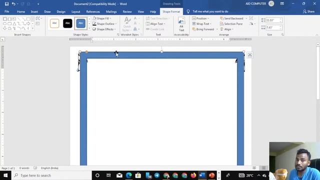This screenshot has width=320, height=180.
Task: Open PowerPoint from the taskbar
Action: [211, 175]
